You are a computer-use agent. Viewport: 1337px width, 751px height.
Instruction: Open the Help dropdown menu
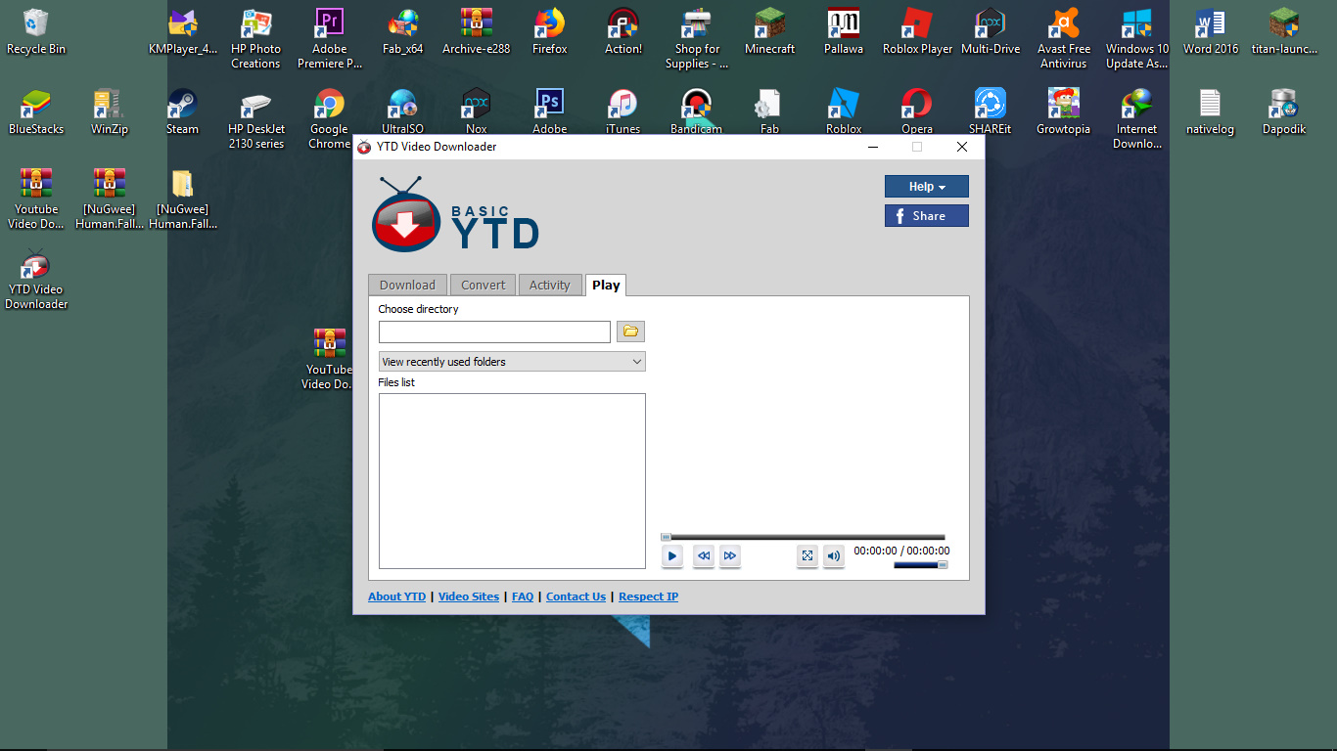[x=927, y=187]
